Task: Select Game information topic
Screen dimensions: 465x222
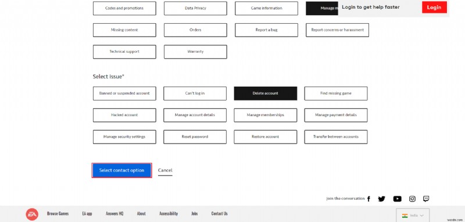Action: [266, 8]
